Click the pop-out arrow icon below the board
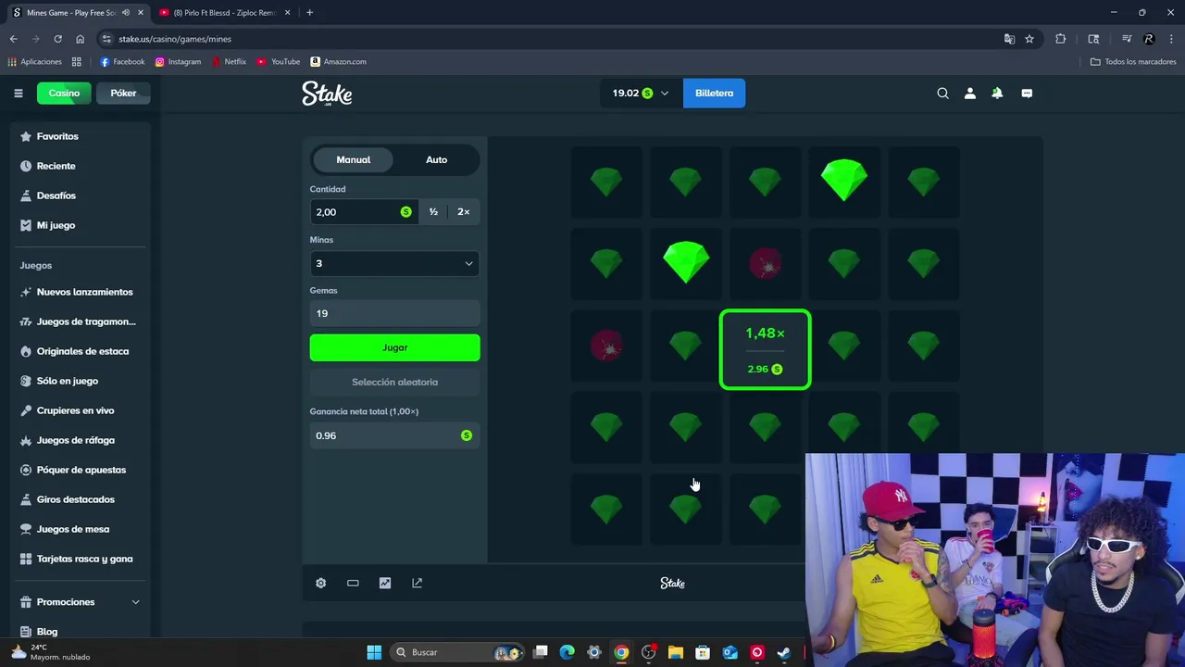This screenshot has height=667, width=1185. [x=417, y=583]
